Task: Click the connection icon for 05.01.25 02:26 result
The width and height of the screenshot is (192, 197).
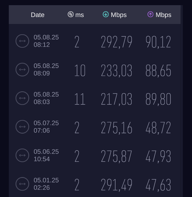Action: (22, 184)
